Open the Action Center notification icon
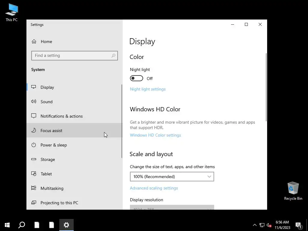The height and width of the screenshot is (231, 308). [298, 225]
